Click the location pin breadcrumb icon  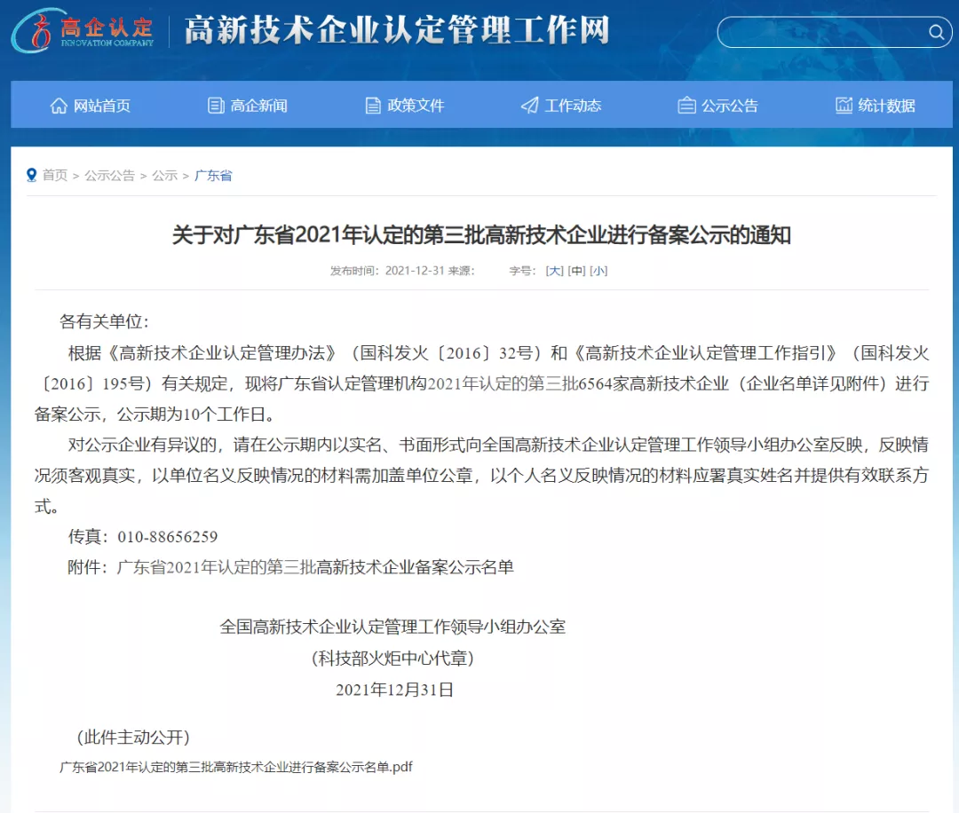coord(32,175)
